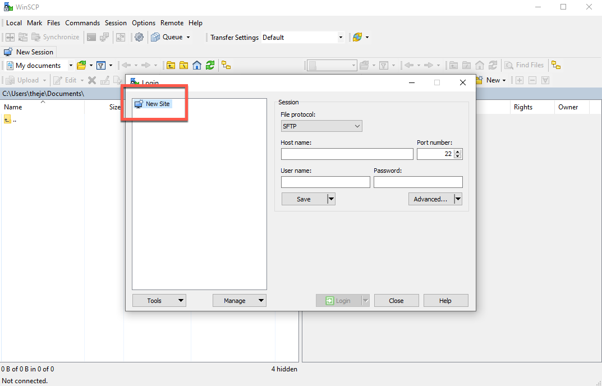Open the Commands menu

click(82, 23)
